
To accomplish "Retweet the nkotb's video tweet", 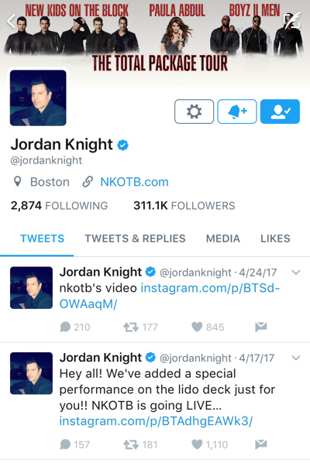I will point(131,327).
